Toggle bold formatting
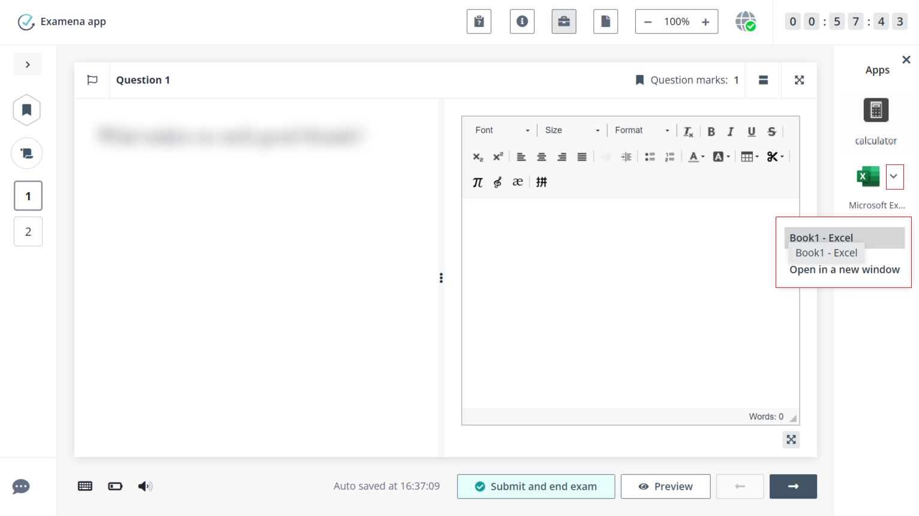919x516 pixels. 711,131
